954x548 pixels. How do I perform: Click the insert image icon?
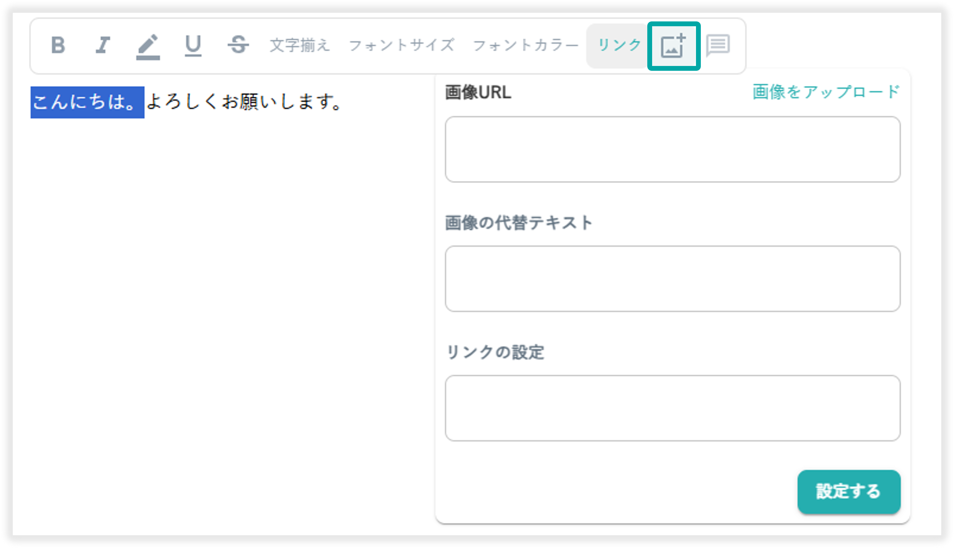(674, 46)
